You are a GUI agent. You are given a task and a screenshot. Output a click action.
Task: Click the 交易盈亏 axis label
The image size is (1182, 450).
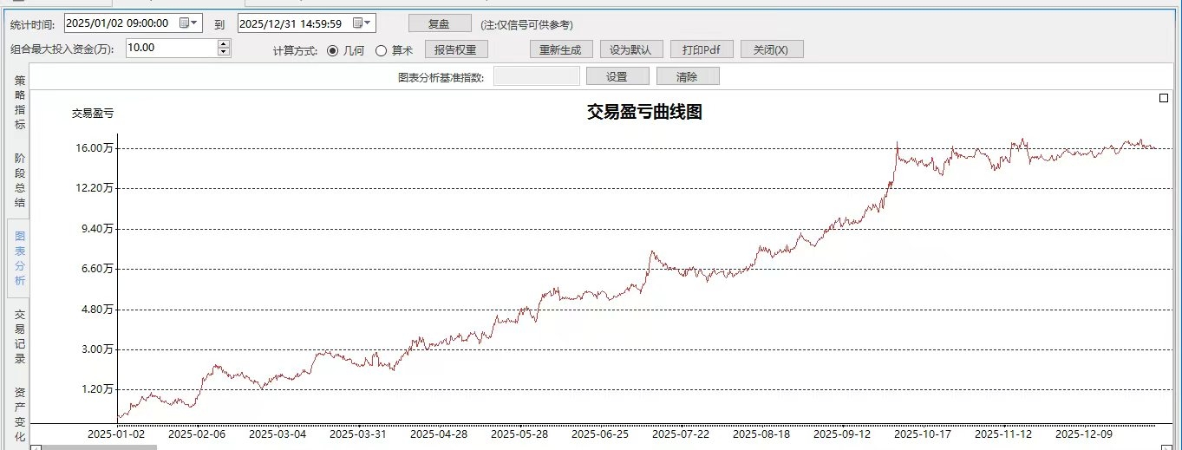93,113
